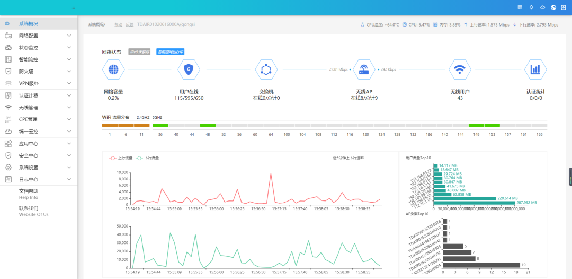Open 应用中心 sidebar menu item

pyautogui.click(x=39, y=144)
